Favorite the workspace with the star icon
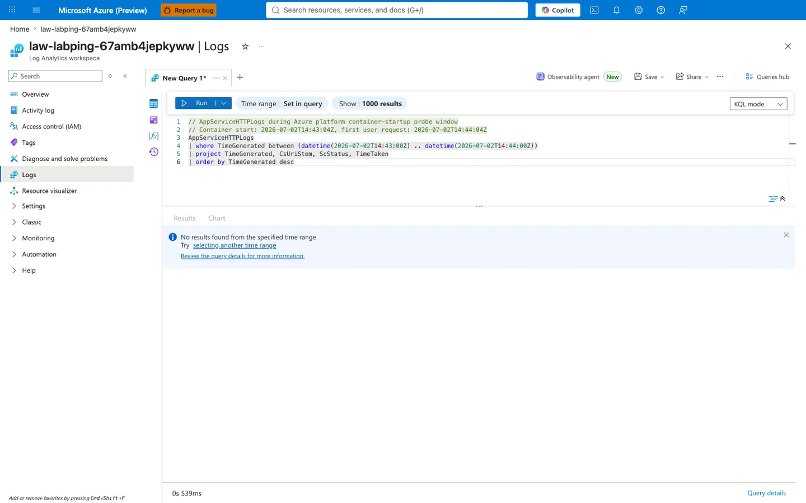This screenshot has height=503, width=806. [x=245, y=46]
